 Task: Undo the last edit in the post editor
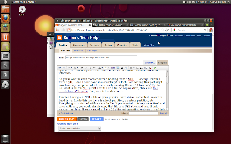click(x=60, y=68)
